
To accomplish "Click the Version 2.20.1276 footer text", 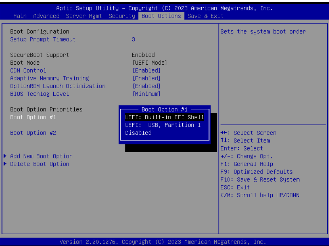I will tap(163, 242).
